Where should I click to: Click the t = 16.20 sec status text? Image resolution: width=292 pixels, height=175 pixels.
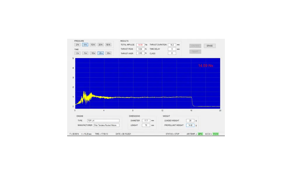(x=86, y=134)
